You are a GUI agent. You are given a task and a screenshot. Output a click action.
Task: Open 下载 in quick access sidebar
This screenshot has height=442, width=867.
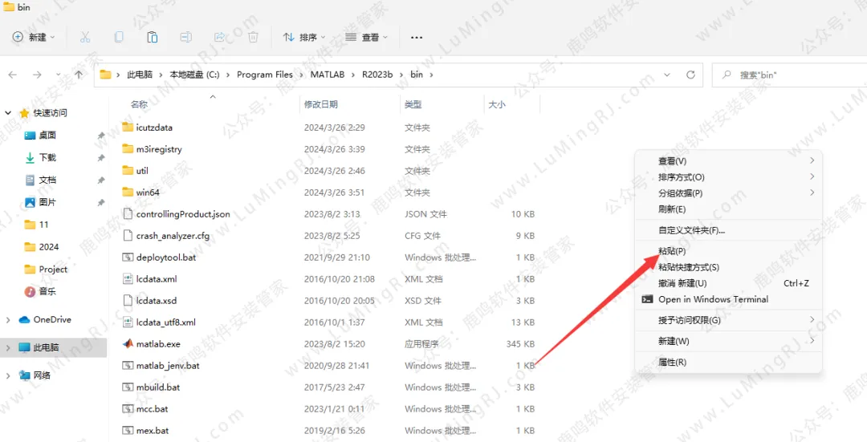47,157
